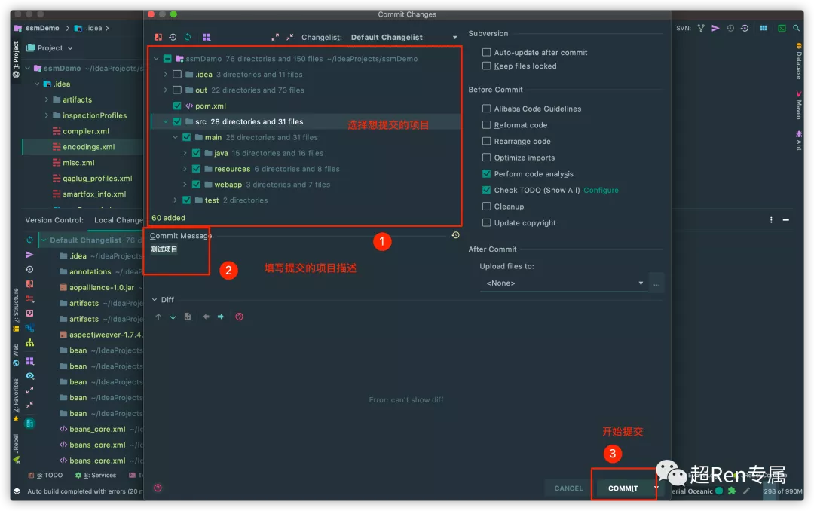Enable Auto-update after commit

[486, 53]
